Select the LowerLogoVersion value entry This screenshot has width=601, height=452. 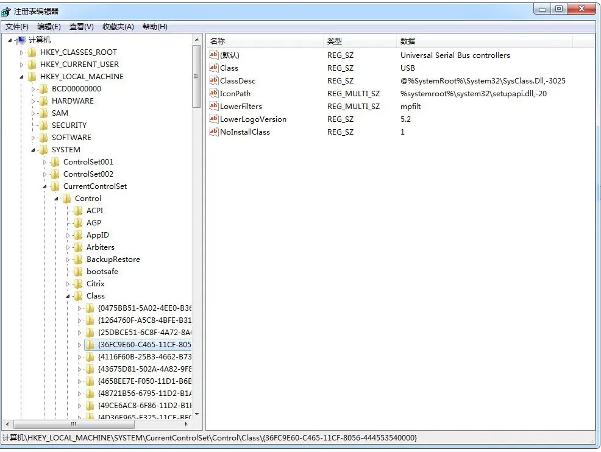coord(253,119)
